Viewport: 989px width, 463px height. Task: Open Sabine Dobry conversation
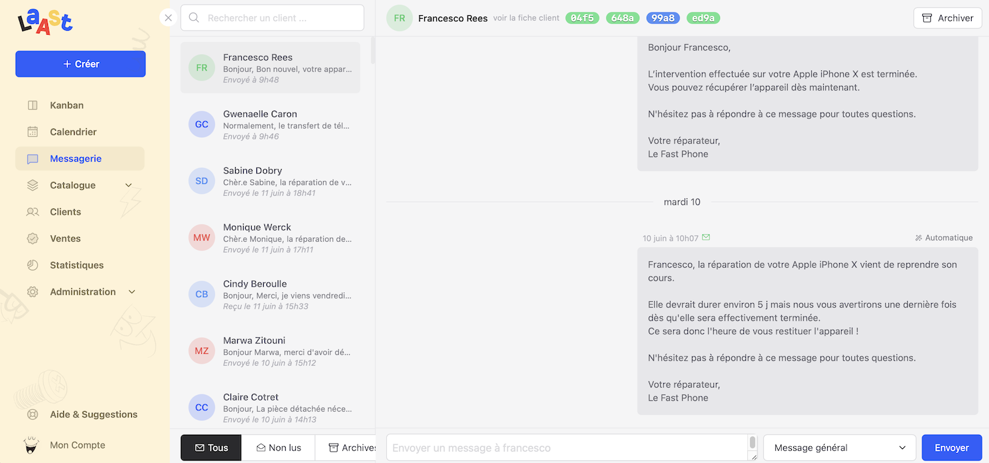click(x=270, y=181)
